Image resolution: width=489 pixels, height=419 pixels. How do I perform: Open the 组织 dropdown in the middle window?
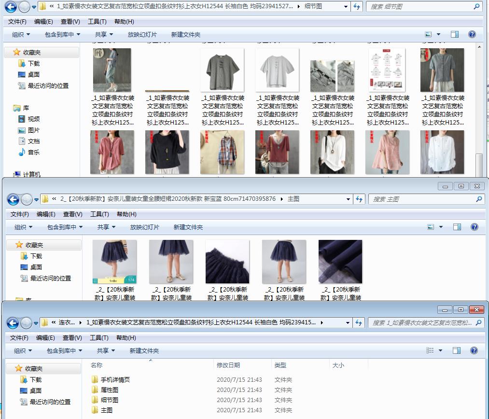tap(21, 226)
